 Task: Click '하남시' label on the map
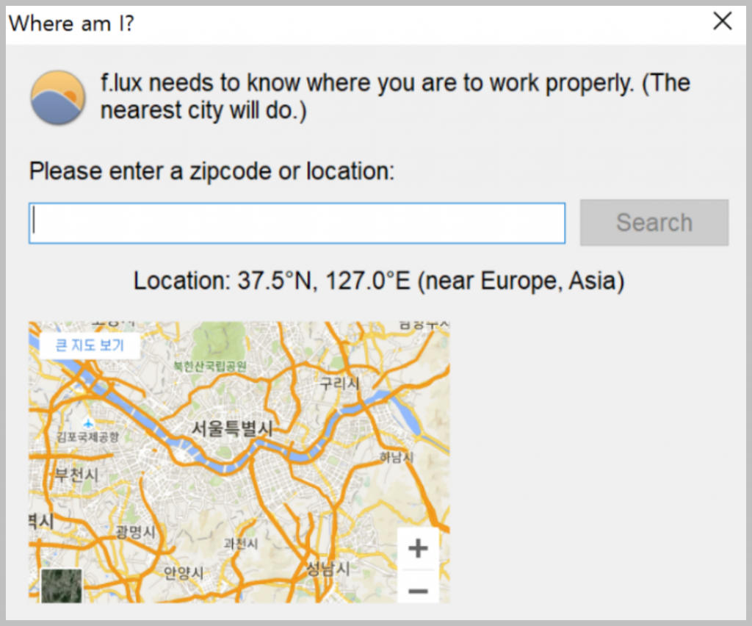(x=396, y=457)
